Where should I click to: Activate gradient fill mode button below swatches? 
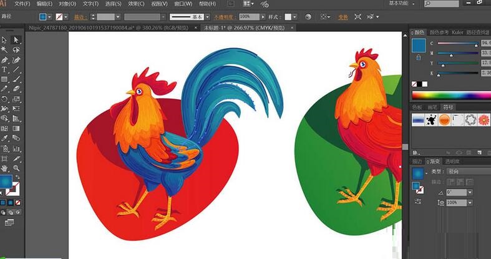[11, 202]
